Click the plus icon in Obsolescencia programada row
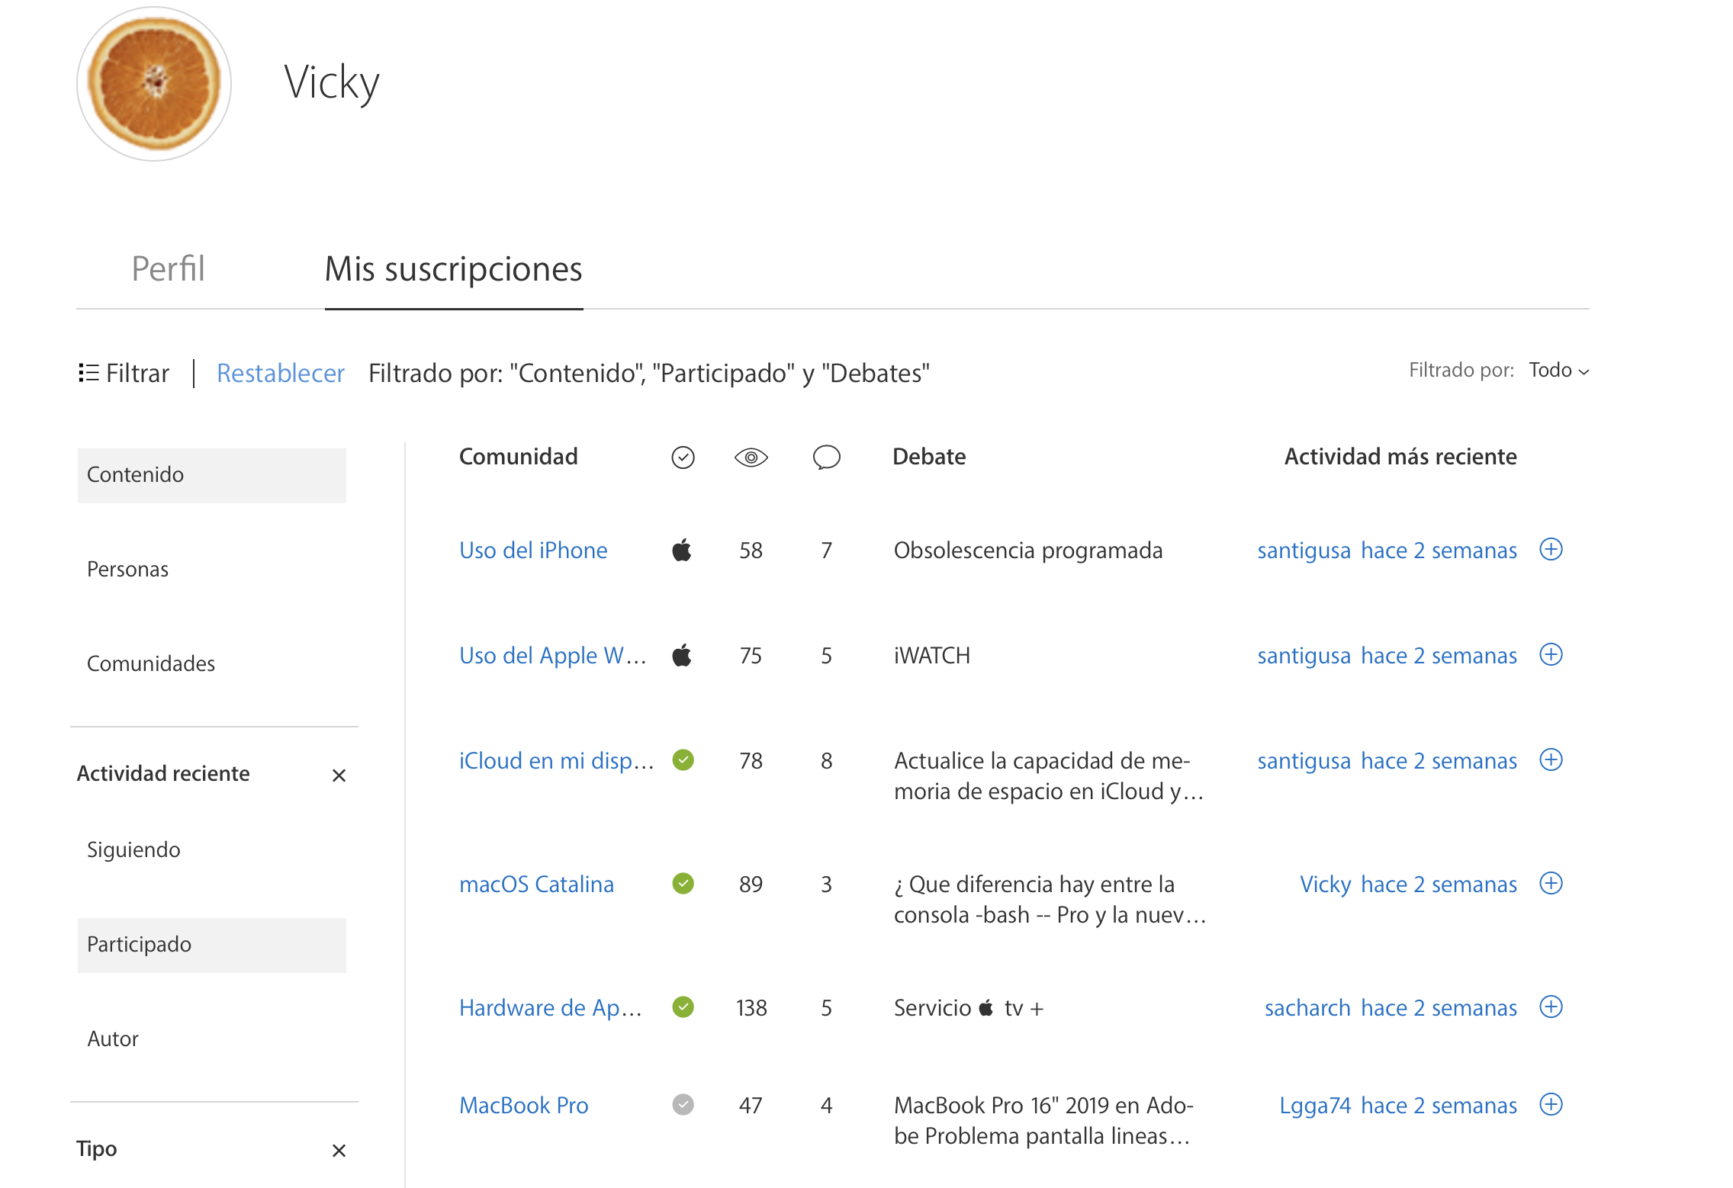Screen dimensions: 1733x1188 point(1551,549)
